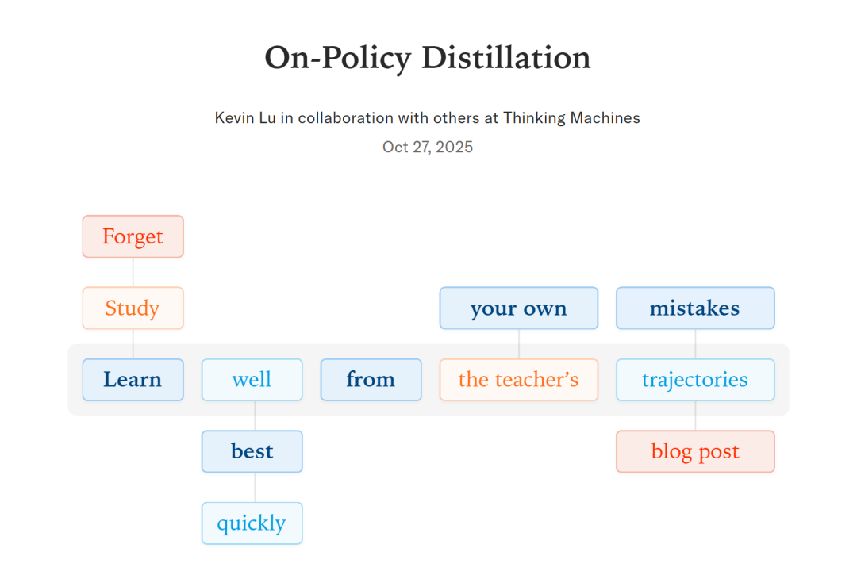Viewport: 857px width, 571px height.
Task: Click the connector line between best and quickly
Action: (x=255, y=487)
